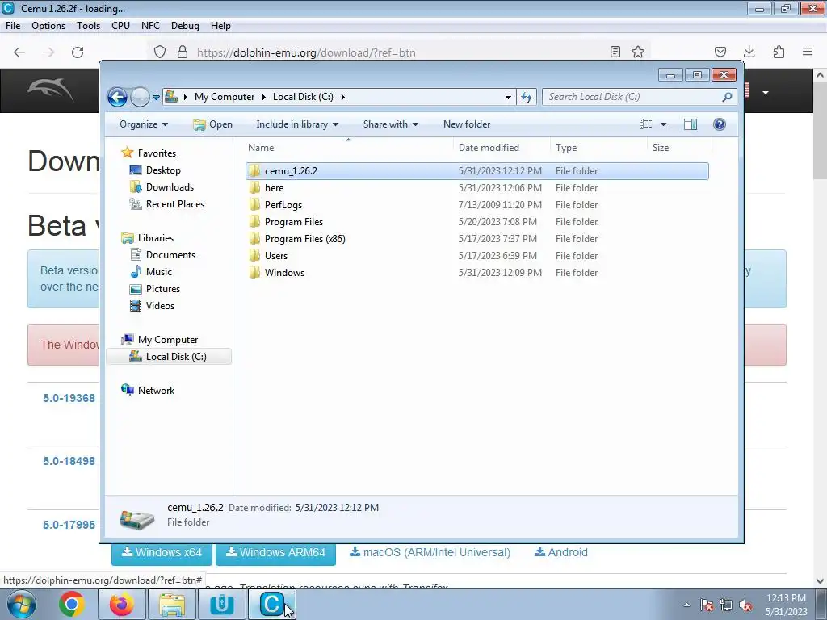Open the Debug menu in Cemu
Viewport: 827px width, 620px height.
pyautogui.click(x=185, y=25)
